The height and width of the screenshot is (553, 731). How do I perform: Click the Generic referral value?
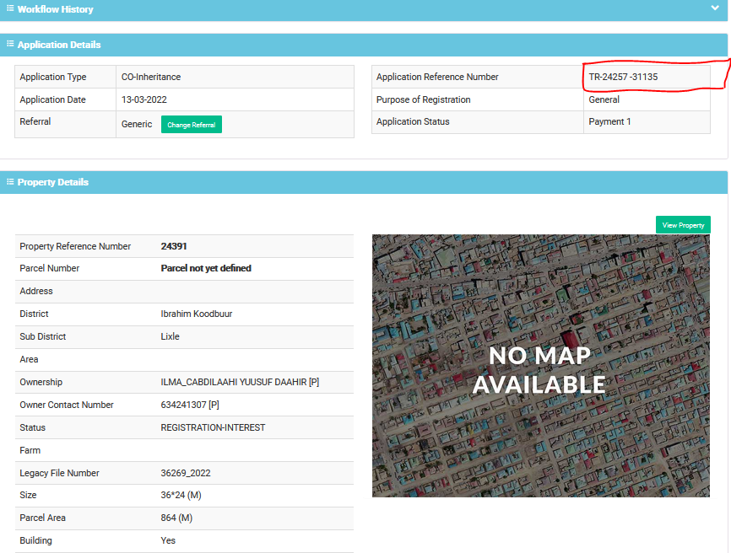pyautogui.click(x=137, y=124)
